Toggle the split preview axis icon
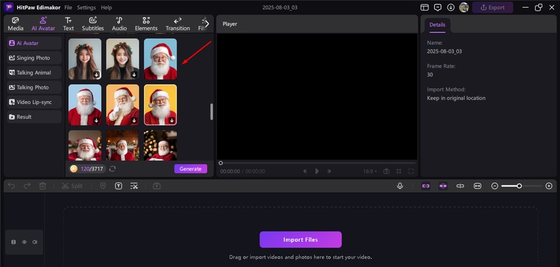This screenshot has height=267, width=560. point(461,186)
